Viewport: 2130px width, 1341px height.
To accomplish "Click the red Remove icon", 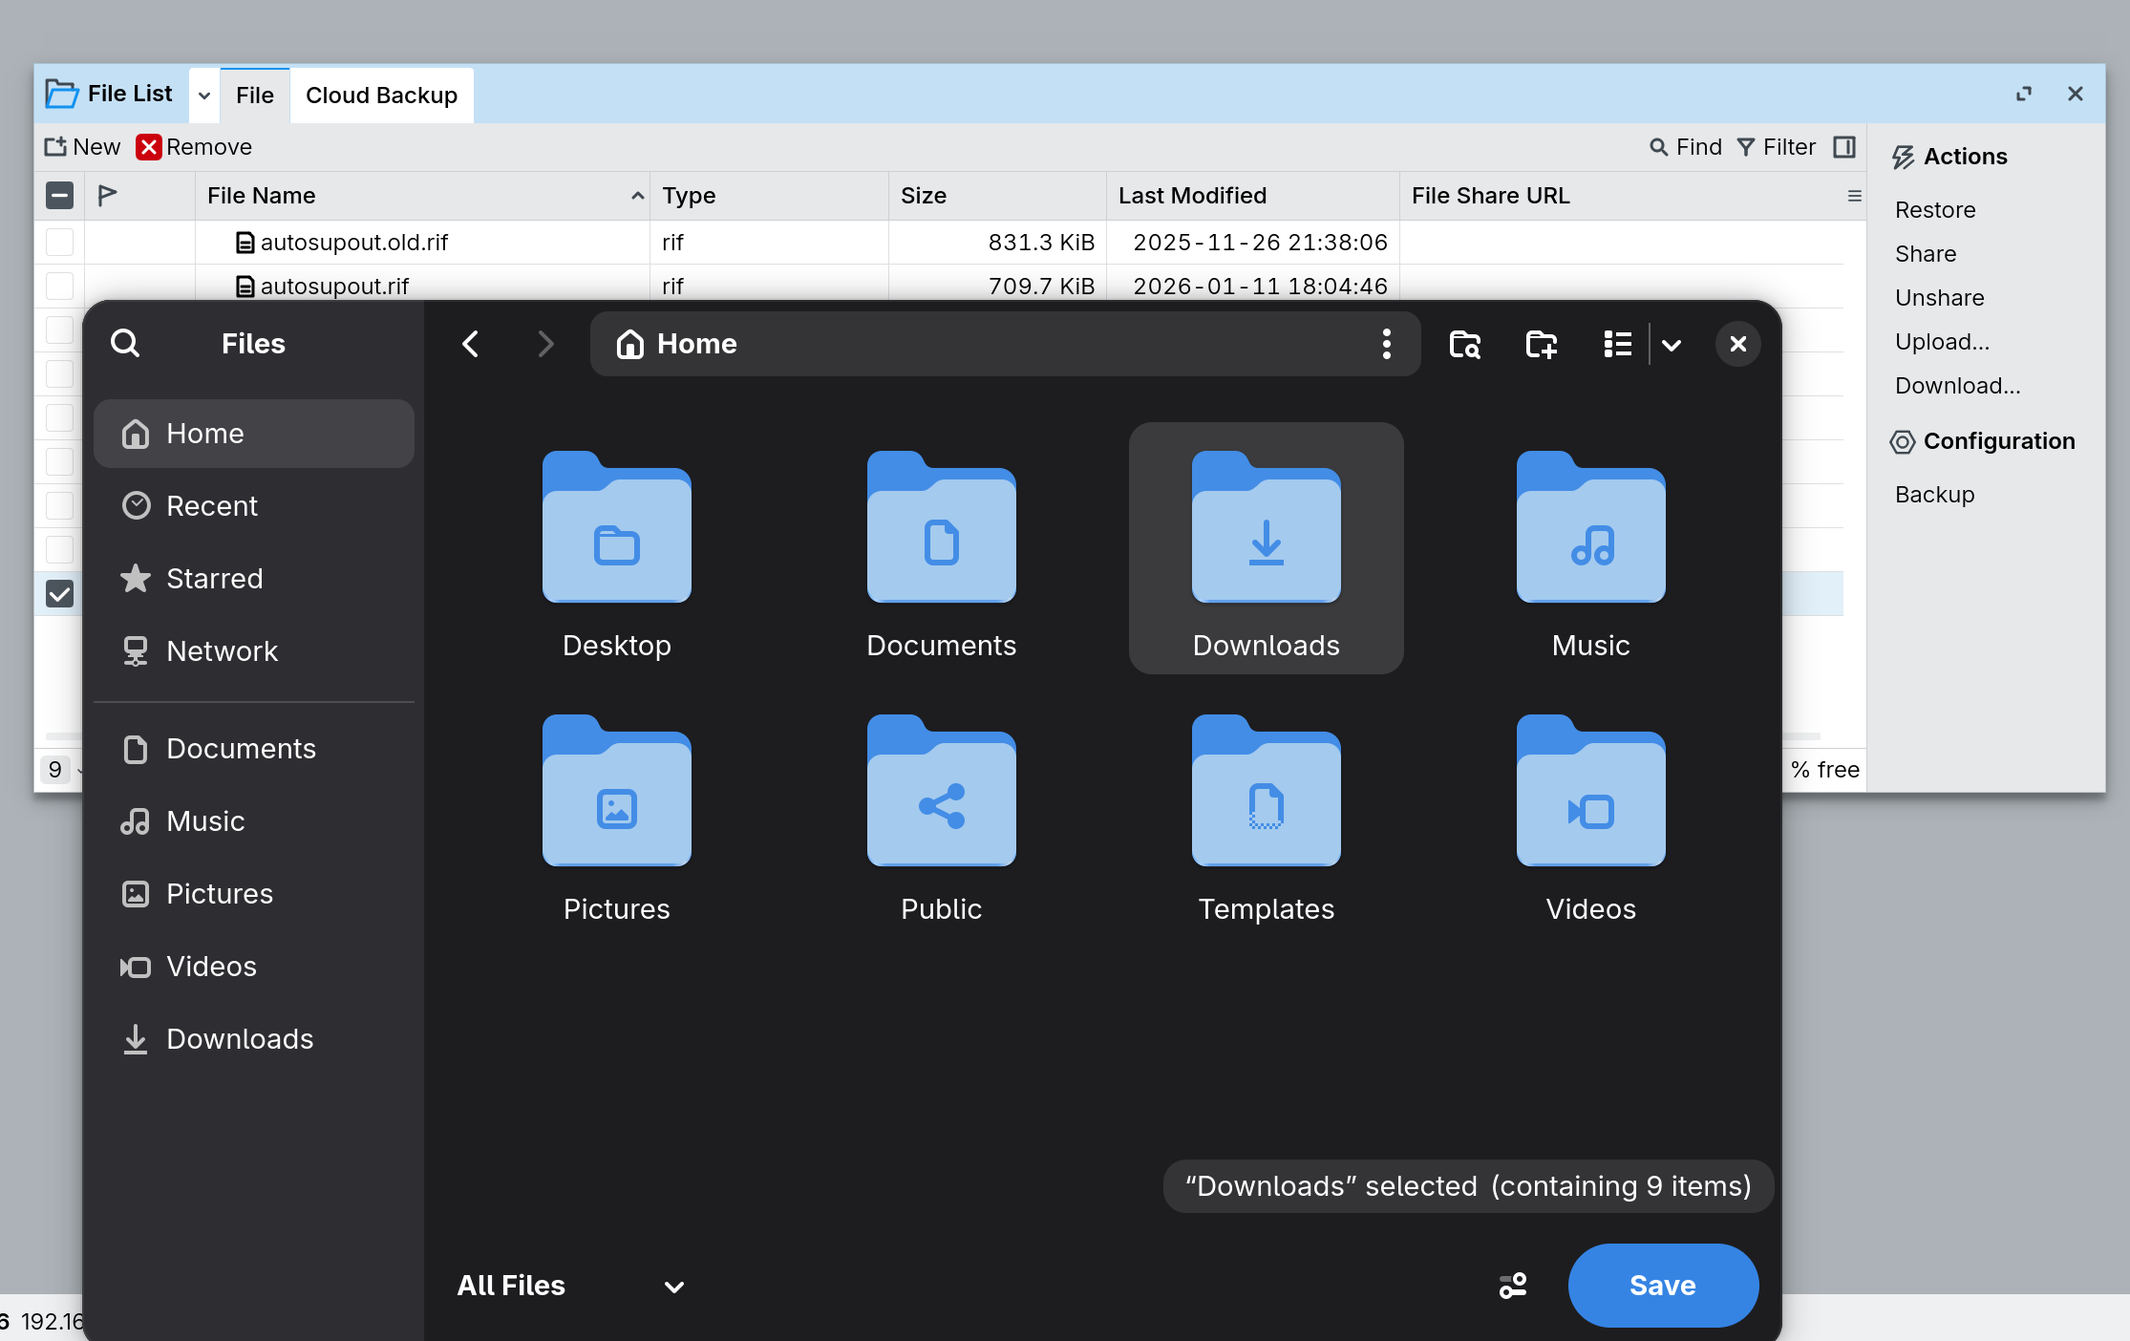I will pyautogui.click(x=148, y=147).
